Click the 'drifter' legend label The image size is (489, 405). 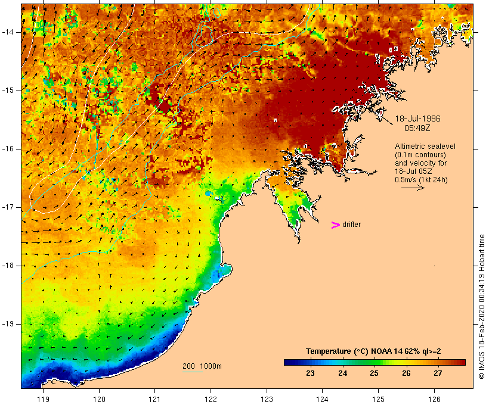[351, 225]
